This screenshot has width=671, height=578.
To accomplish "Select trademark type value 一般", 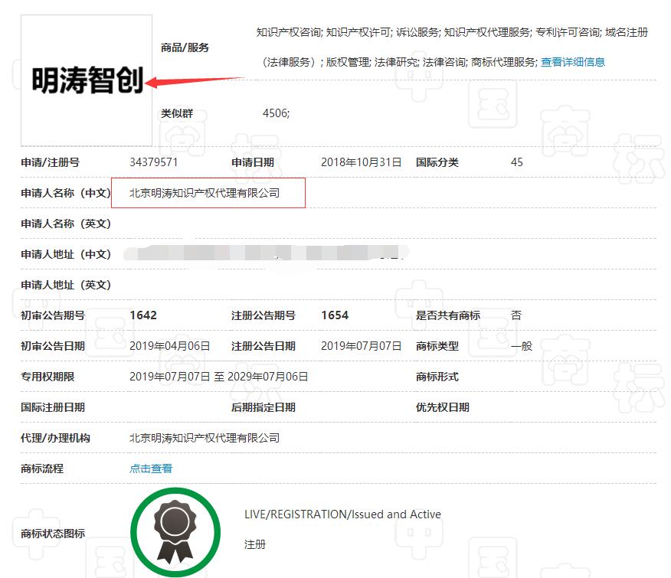I will click(x=522, y=346).
